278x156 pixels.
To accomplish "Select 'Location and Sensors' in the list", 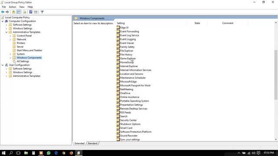I will 132,74.
